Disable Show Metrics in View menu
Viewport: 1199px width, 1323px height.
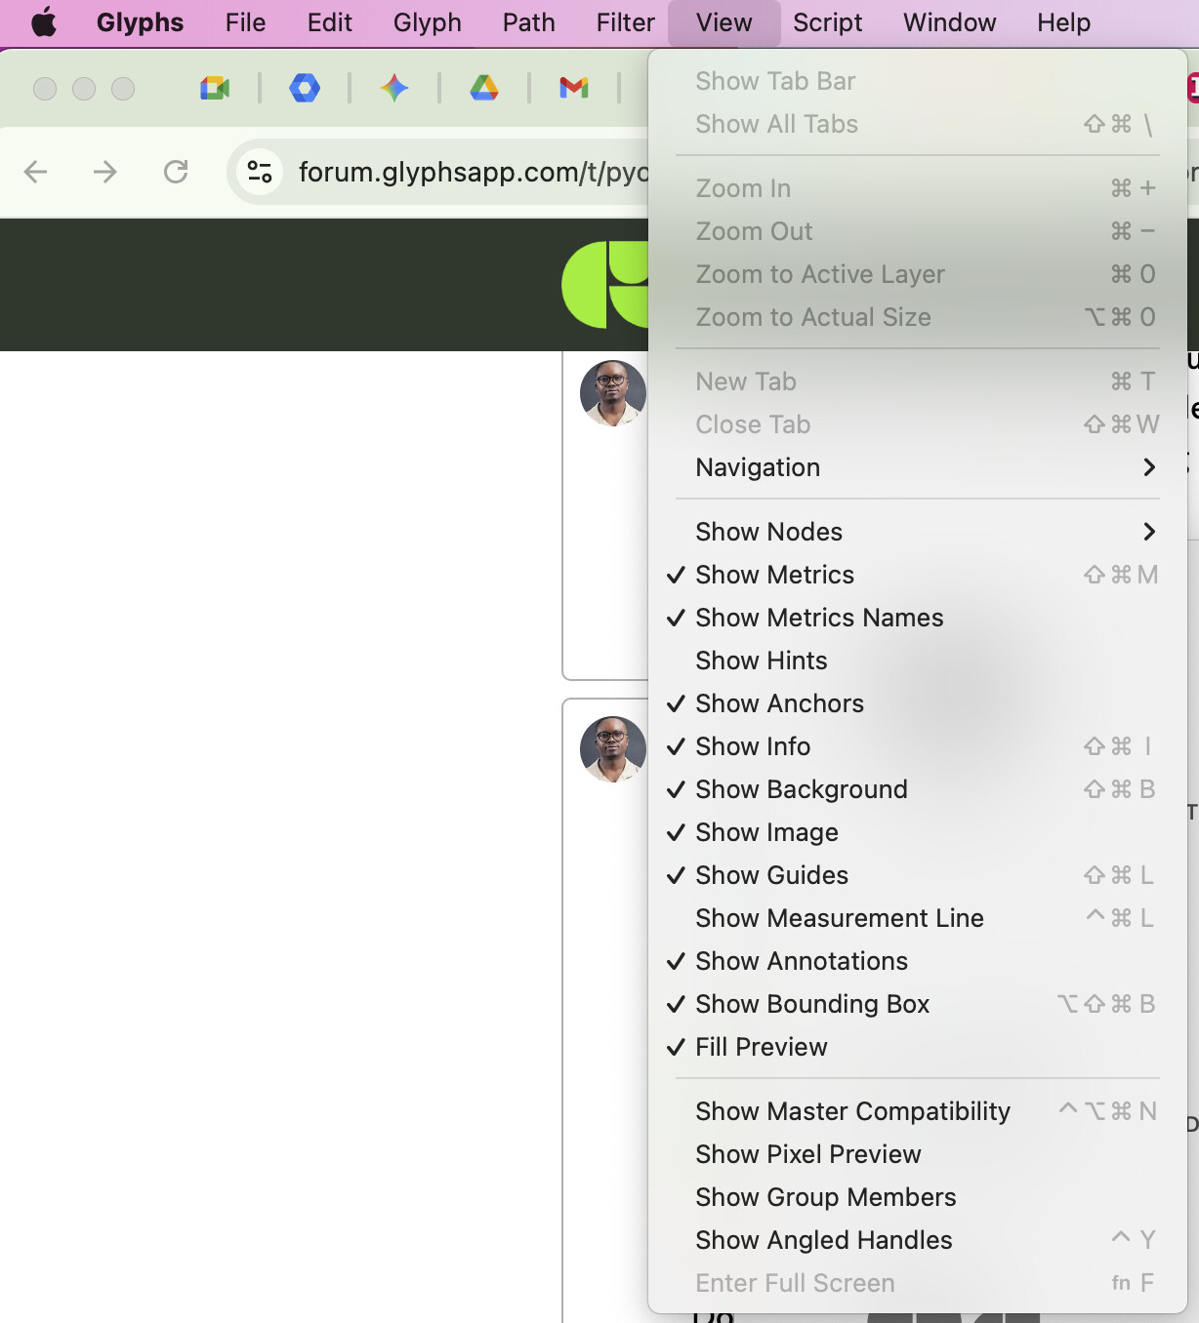point(774,575)
